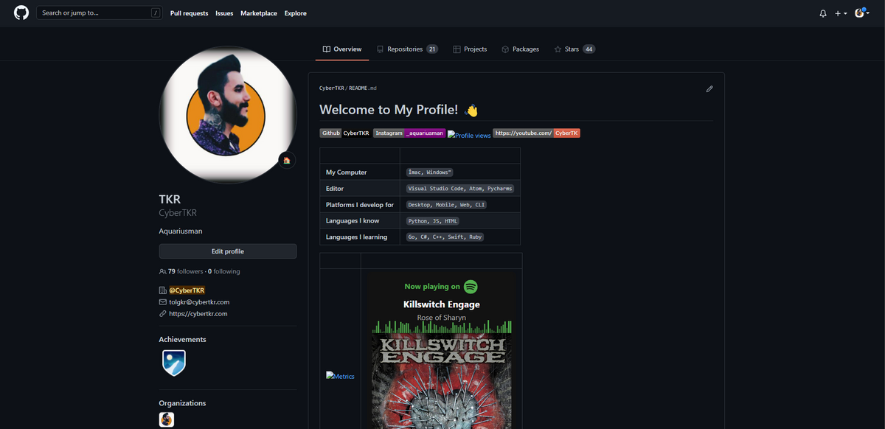Click the YouTube CyberTK badge
The width and height of the screenshot is (885, 429).
[x=536, y=133]
